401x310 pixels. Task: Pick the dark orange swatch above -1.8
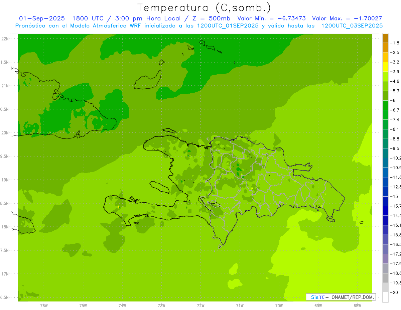(385, 38)
